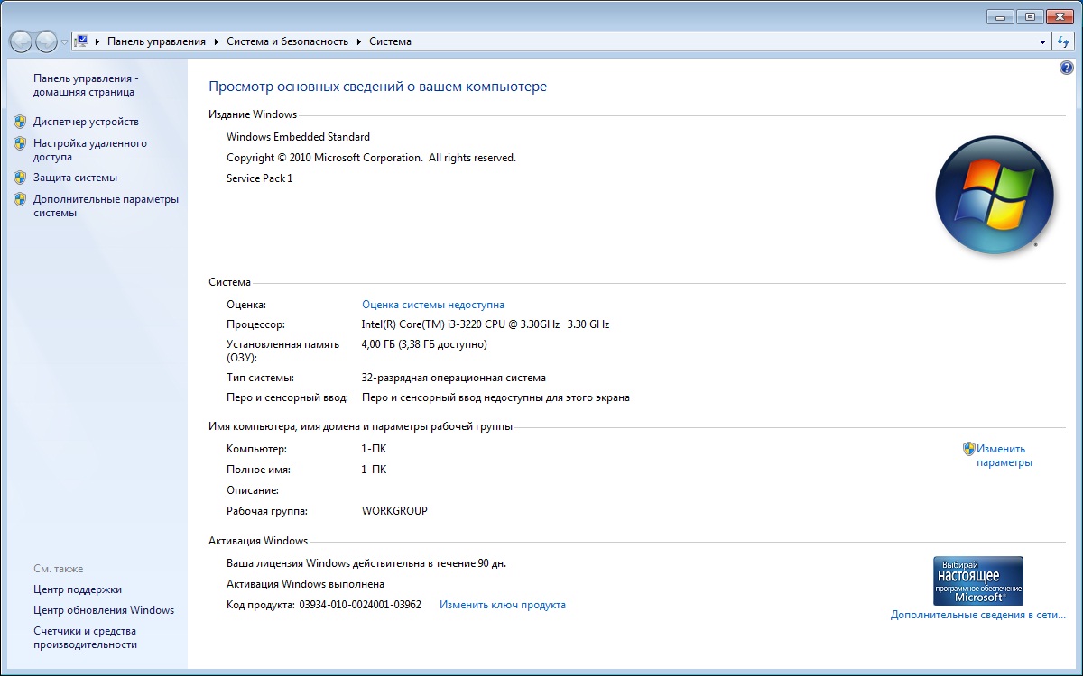Open Центр обновления Windows link
The width and height of the screenshot is (1083, 676).
[x=103, y=610]
